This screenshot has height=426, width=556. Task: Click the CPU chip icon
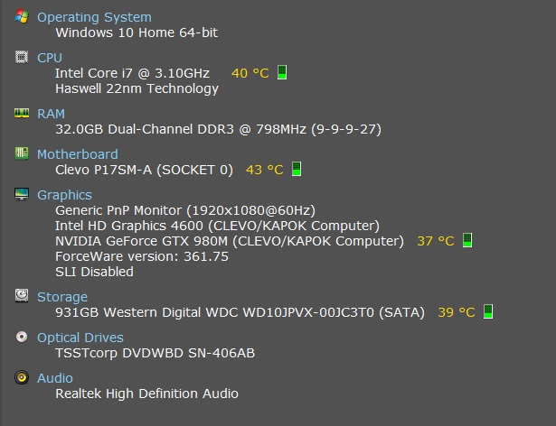(22, 57)
